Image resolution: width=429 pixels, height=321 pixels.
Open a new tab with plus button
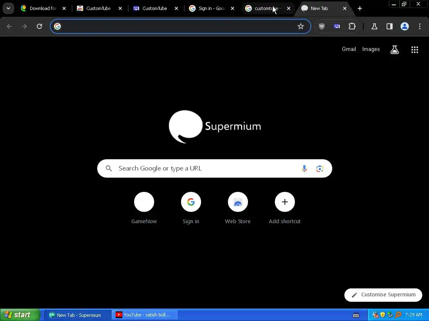(360, 8)
